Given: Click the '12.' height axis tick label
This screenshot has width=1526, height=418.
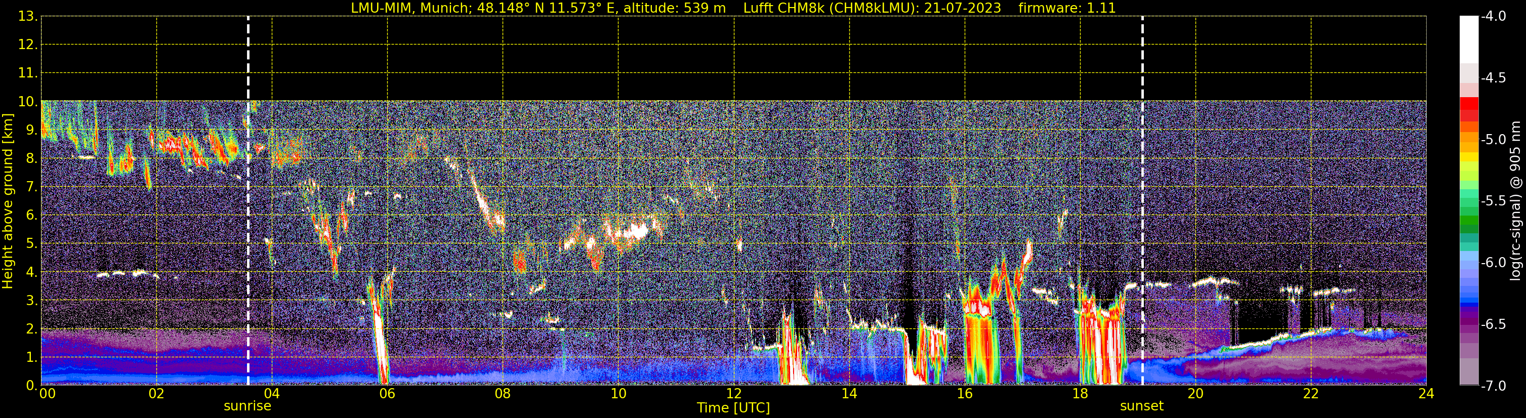Looking at the screenshot, I should pyautogui.click(x=28, y=45).
